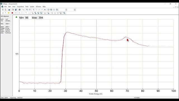Click the red Stop acquisition icon
Image resolution: width=179 pixels, height=101 pixels.
click(12, 13)
